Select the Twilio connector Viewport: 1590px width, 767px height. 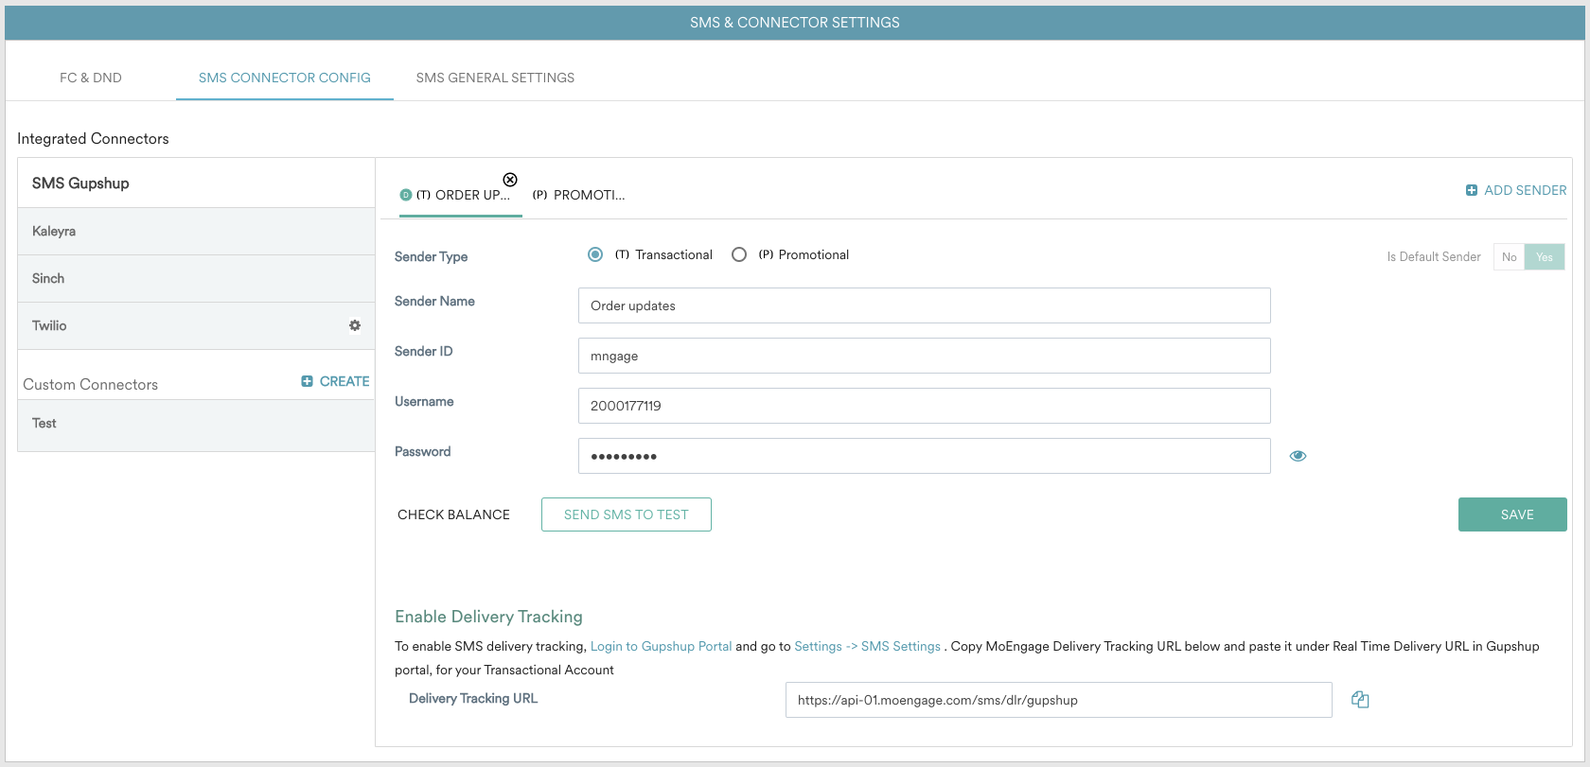(197, 326)
